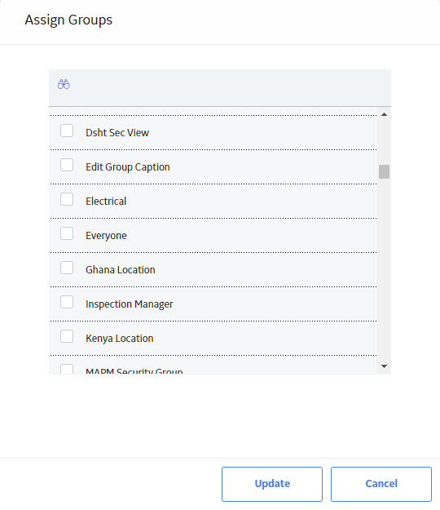Select the Everyone group checkbox

67,233
